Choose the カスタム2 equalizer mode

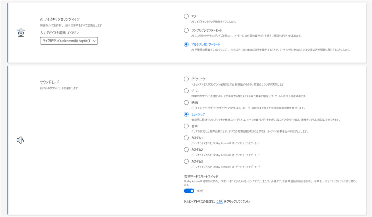186,149
